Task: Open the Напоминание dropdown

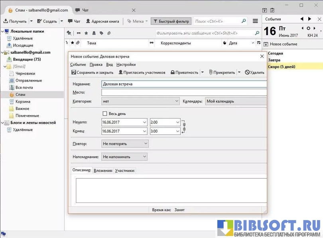Action: pyautogui.click(x=124, y=157)
